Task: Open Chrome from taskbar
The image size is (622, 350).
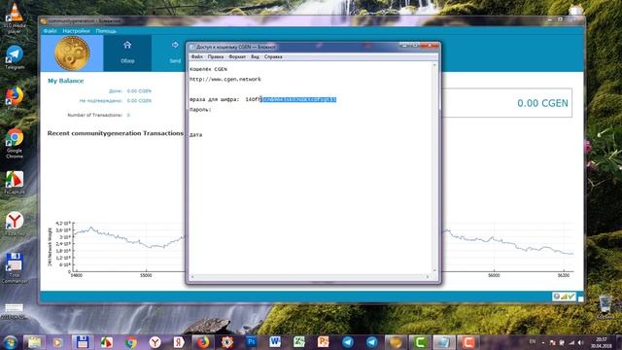Action: click(x=130, y=342)
